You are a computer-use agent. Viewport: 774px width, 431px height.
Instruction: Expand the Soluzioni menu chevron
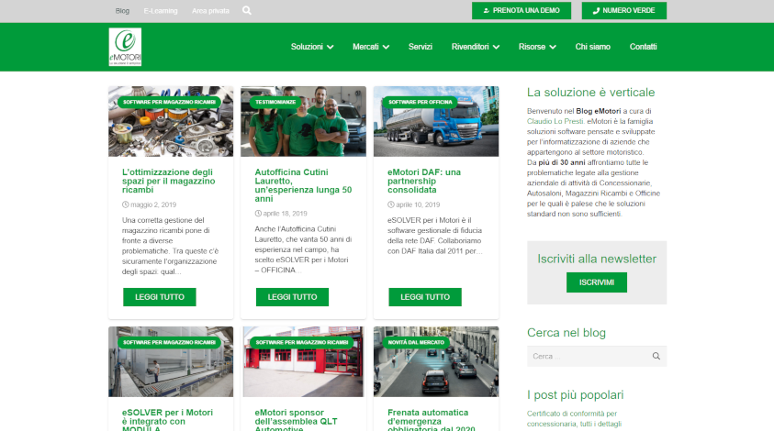(x=331, y=47)
